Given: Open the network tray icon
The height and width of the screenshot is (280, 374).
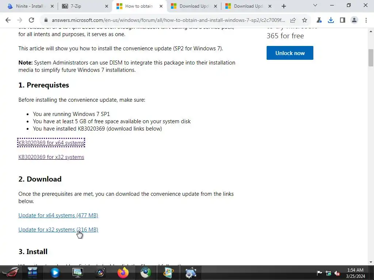Looking at the screenshot, I should pos(328,273).
